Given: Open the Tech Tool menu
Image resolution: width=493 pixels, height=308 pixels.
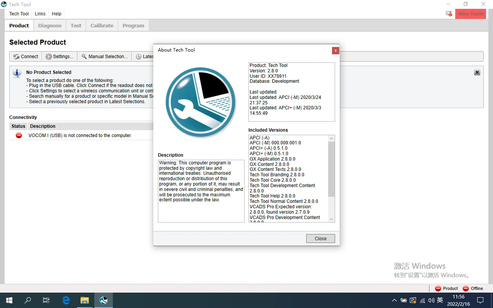Looking at the screenshot, I should point(19,14).
